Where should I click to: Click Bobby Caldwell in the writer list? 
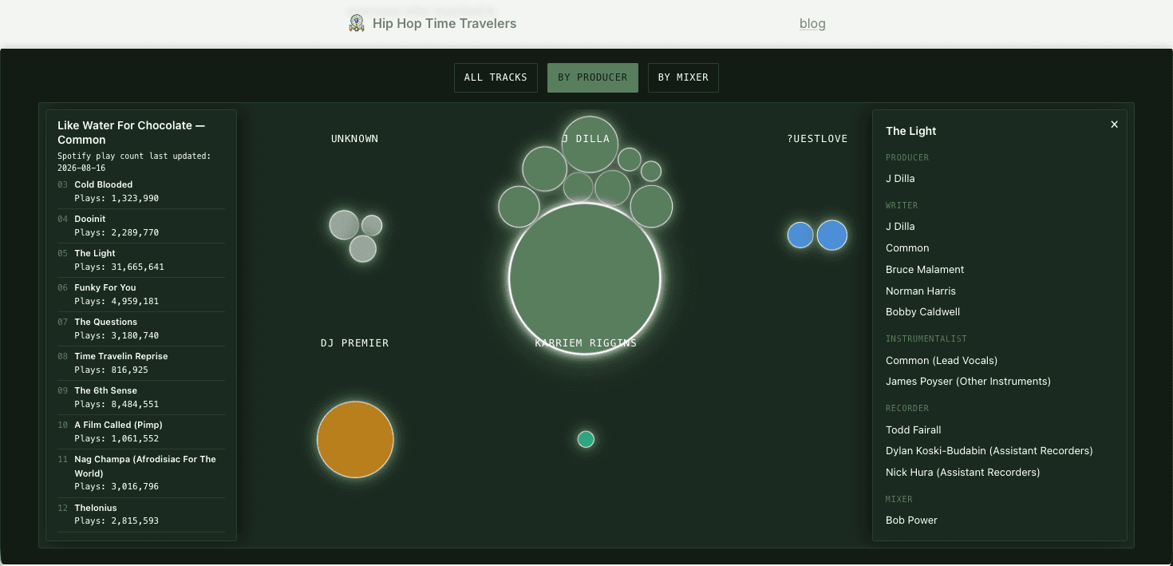pos(922,312)
